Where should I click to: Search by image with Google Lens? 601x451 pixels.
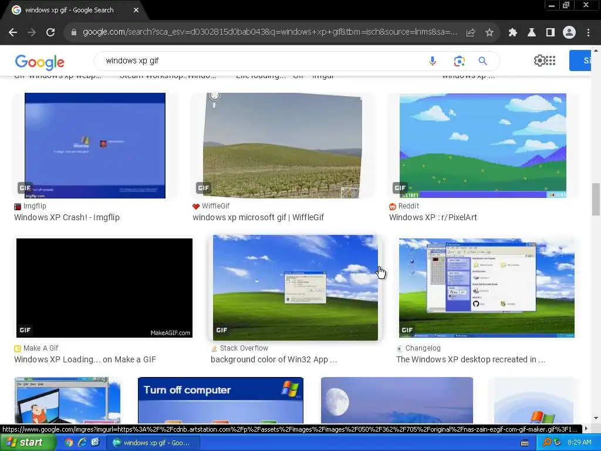click(x=459, y=61)
